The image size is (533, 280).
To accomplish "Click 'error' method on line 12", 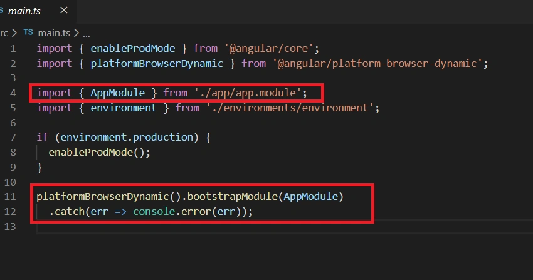I will click(196, 211).
